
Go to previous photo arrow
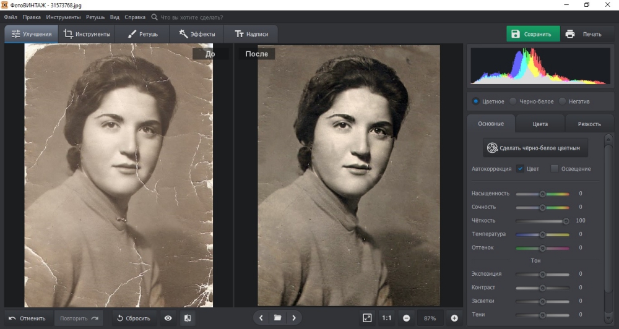tap(261, 318)
